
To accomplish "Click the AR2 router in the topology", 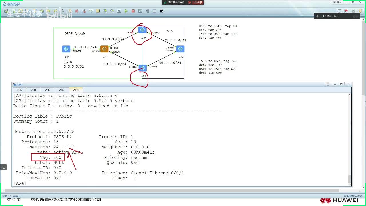I will [142, 30].
